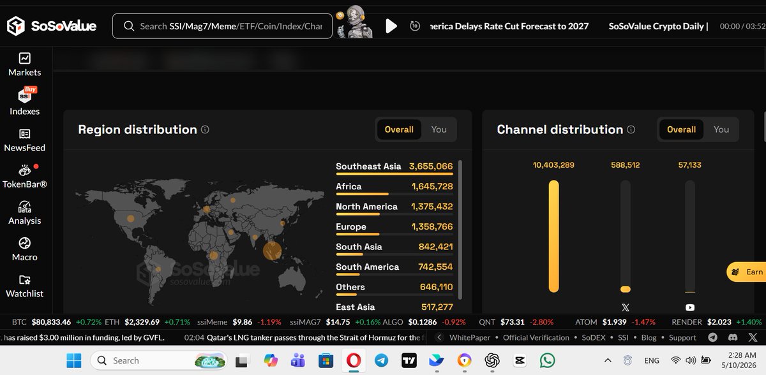This screenshot has height=375, width=766.
Task: Open SSI Indexes in the sidebar
Action: coord(24,102)
